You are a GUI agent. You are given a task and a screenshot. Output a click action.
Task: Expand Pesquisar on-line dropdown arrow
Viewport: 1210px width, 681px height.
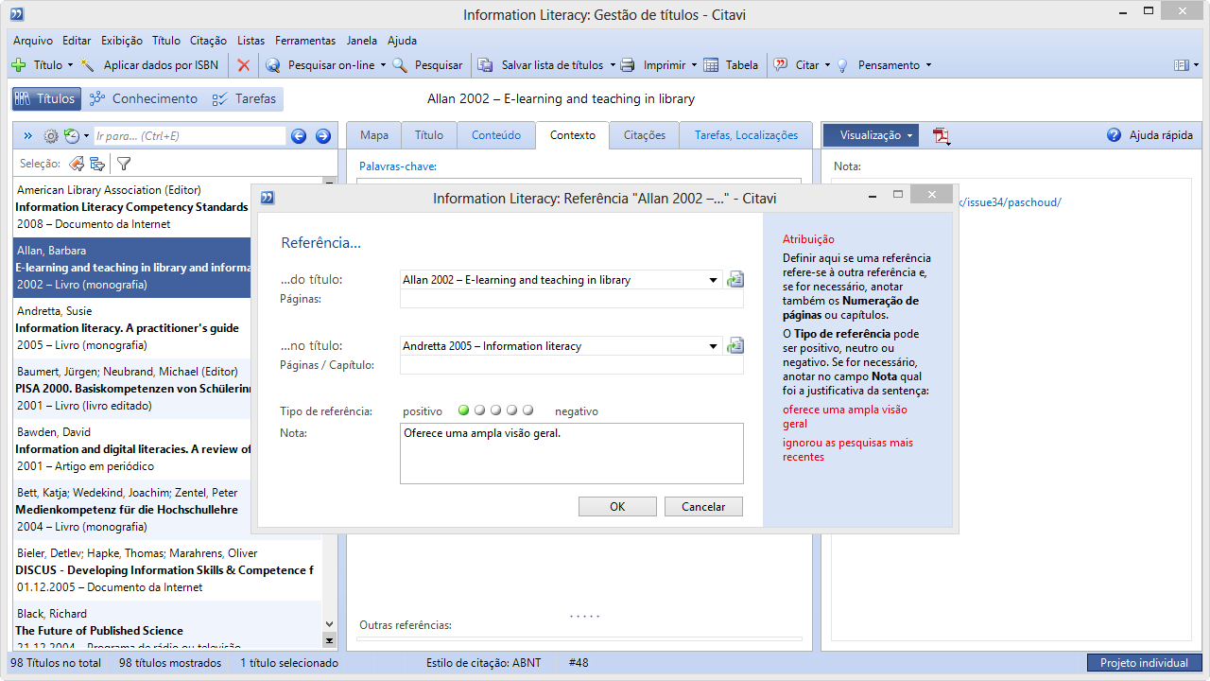pyautogui.click(x=383, y=65)
